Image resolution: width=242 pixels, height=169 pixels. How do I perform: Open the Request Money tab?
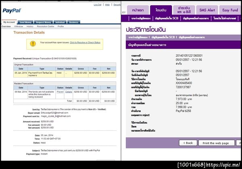coord(44,22)
